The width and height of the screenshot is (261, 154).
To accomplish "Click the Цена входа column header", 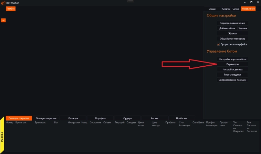I will click(141, 124).
